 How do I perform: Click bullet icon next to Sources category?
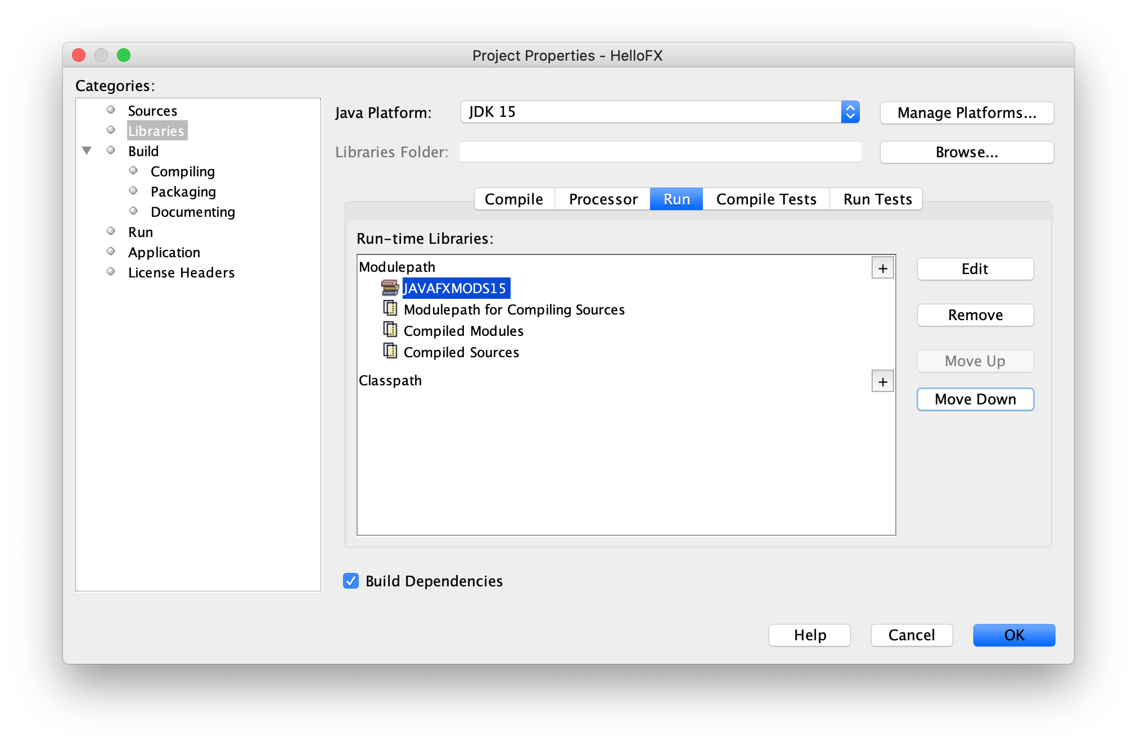coord(111,110)
